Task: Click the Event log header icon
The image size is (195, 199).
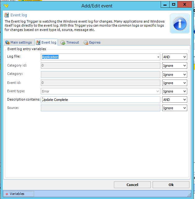Action: [x=6, y=15]
